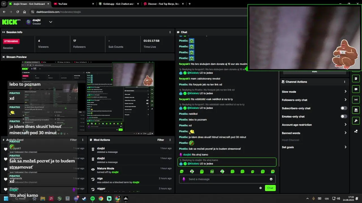Click the Send a message field
Image resolution: width=362 pixels, height=203 pixels.
(x=227, y=179)
